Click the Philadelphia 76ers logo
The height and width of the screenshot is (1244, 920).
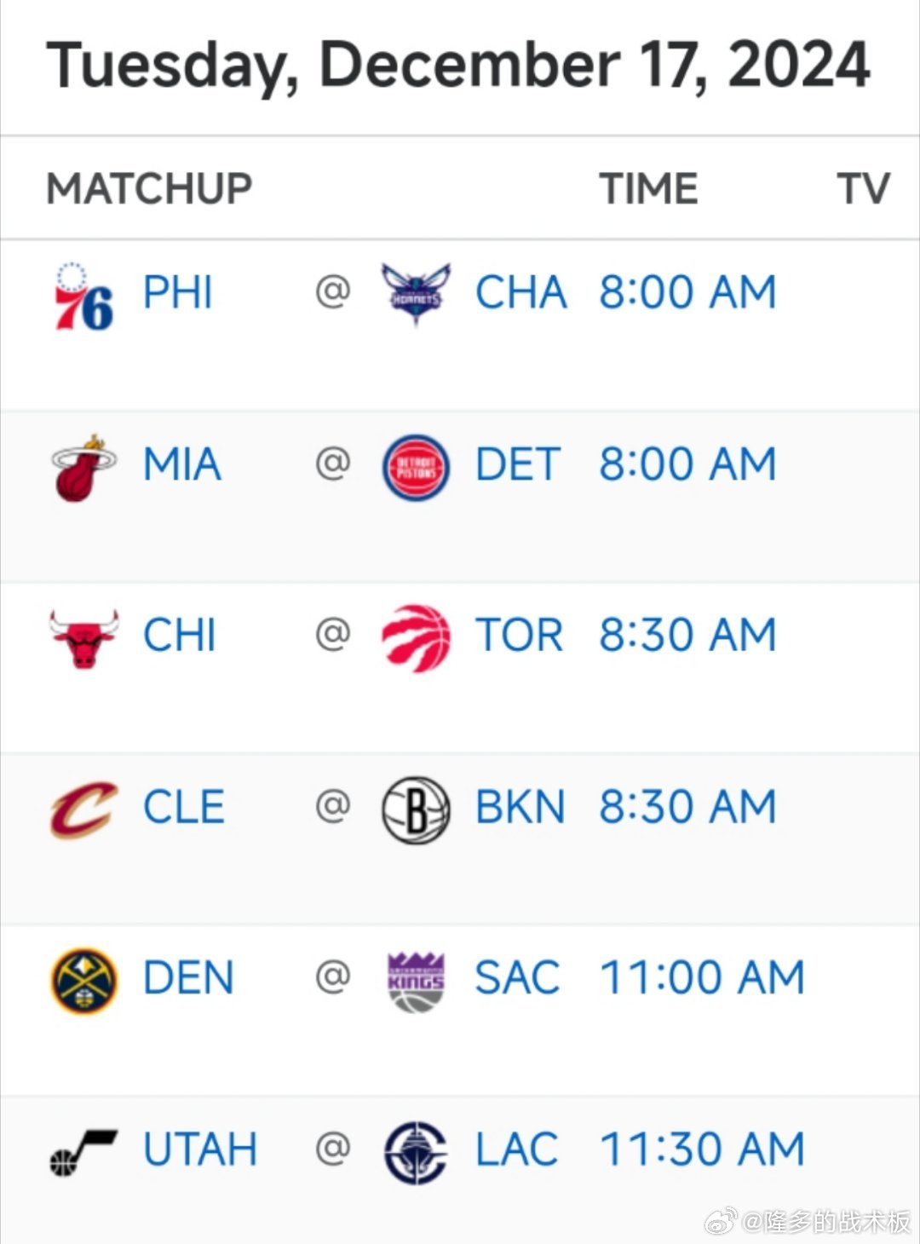[x=83, y=297]
